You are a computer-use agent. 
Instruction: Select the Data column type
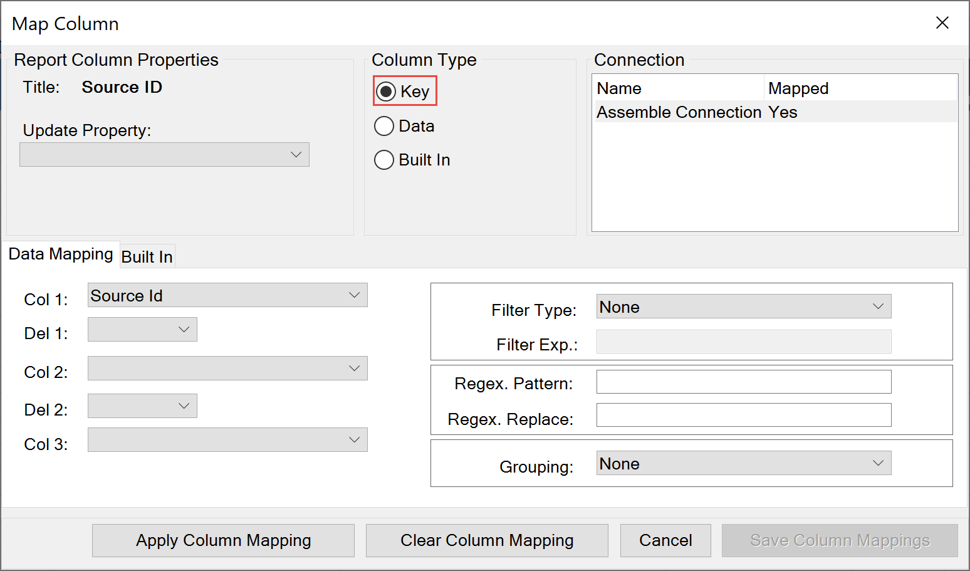384,126
